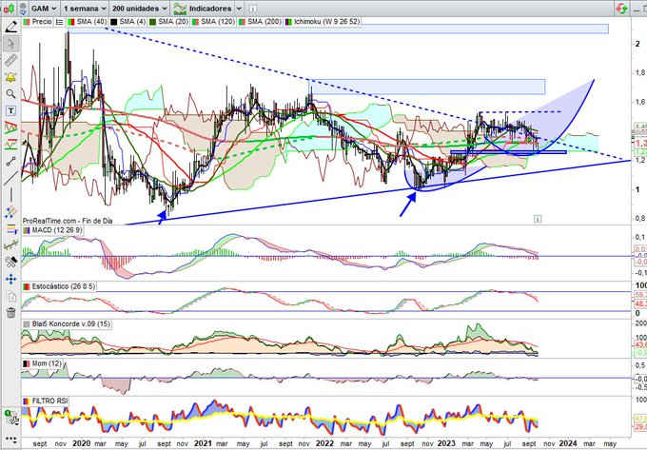Select the segment line tool
The image size is (647, 450).
click(x=11, y=162)
